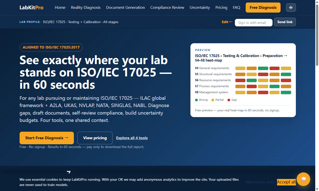Image resolution: width=319 pixels, height=191 pixels.
Task: Open Compliance Review page
Action: 167,8
